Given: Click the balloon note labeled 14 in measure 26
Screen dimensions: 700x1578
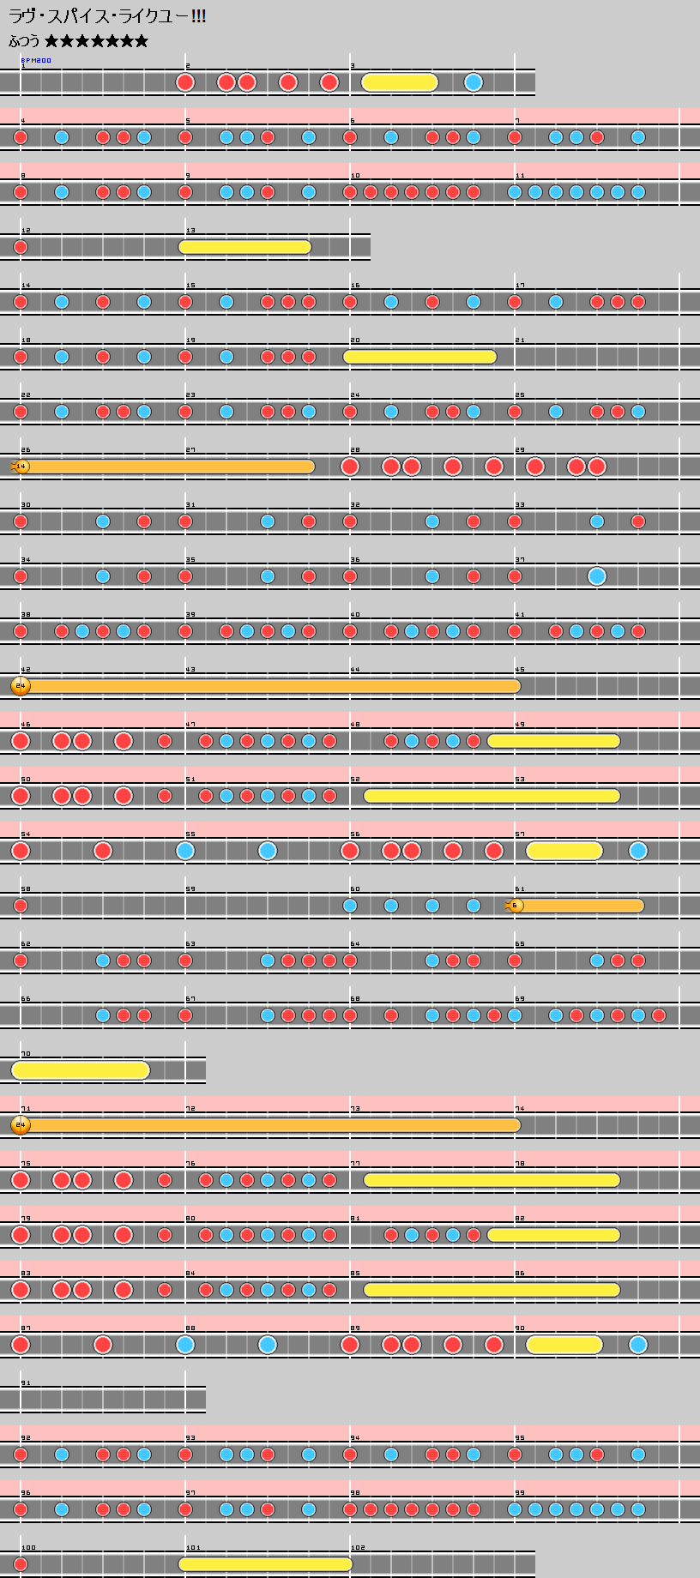Looking at the screenshot, I should (21, 467).
